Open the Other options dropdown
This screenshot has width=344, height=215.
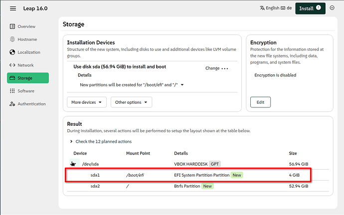pos(131,102)
